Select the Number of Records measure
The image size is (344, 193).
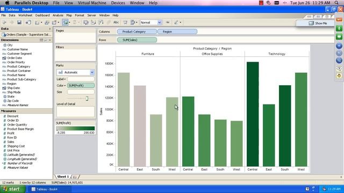(20, 164)
